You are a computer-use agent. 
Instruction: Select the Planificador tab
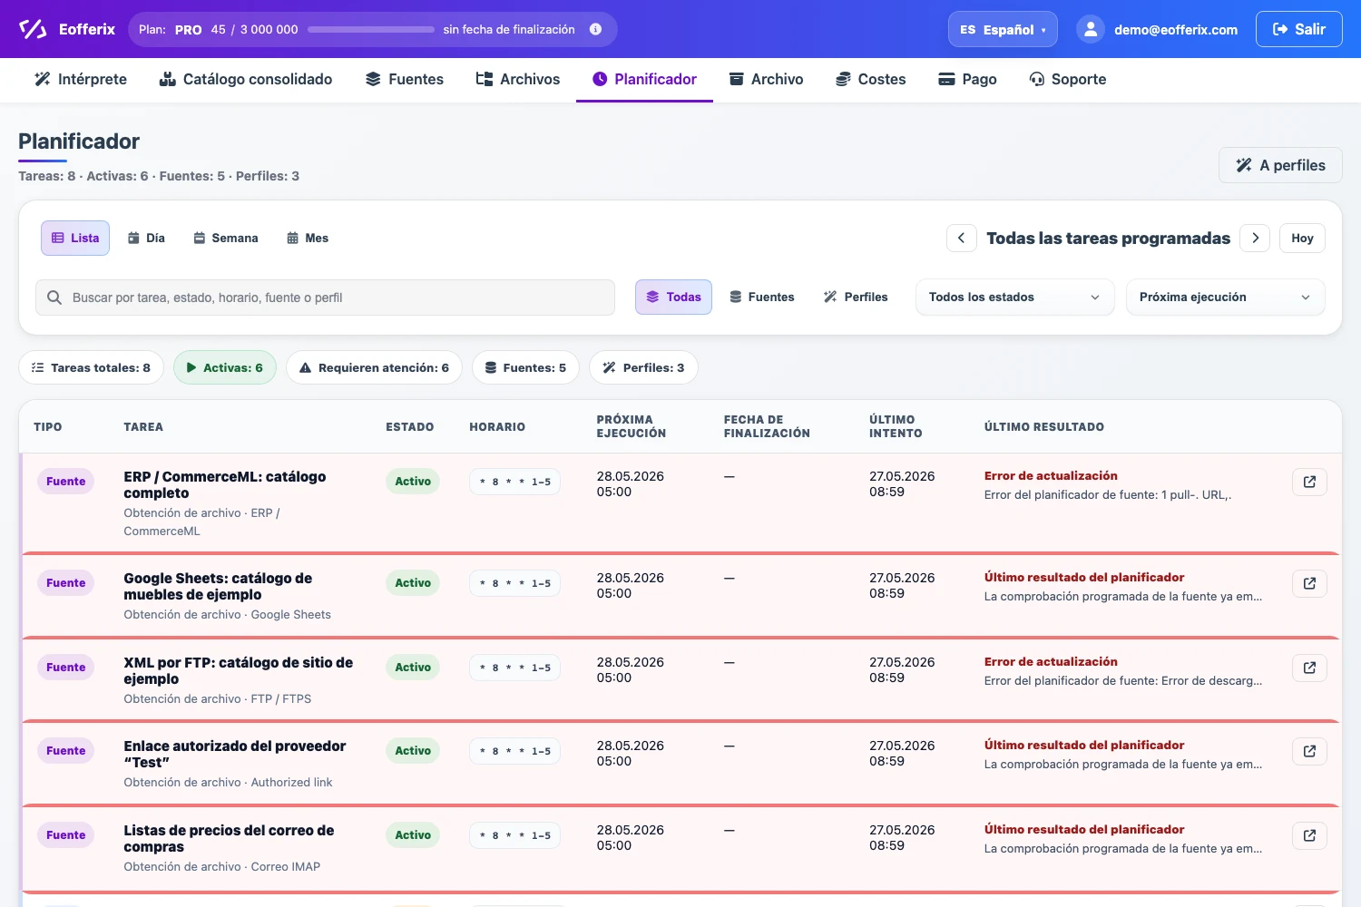[644, 79]
